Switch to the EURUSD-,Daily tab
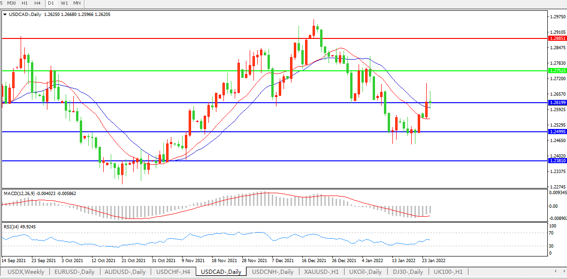This screenshot has height=279, width=567. tap(74, 272)
